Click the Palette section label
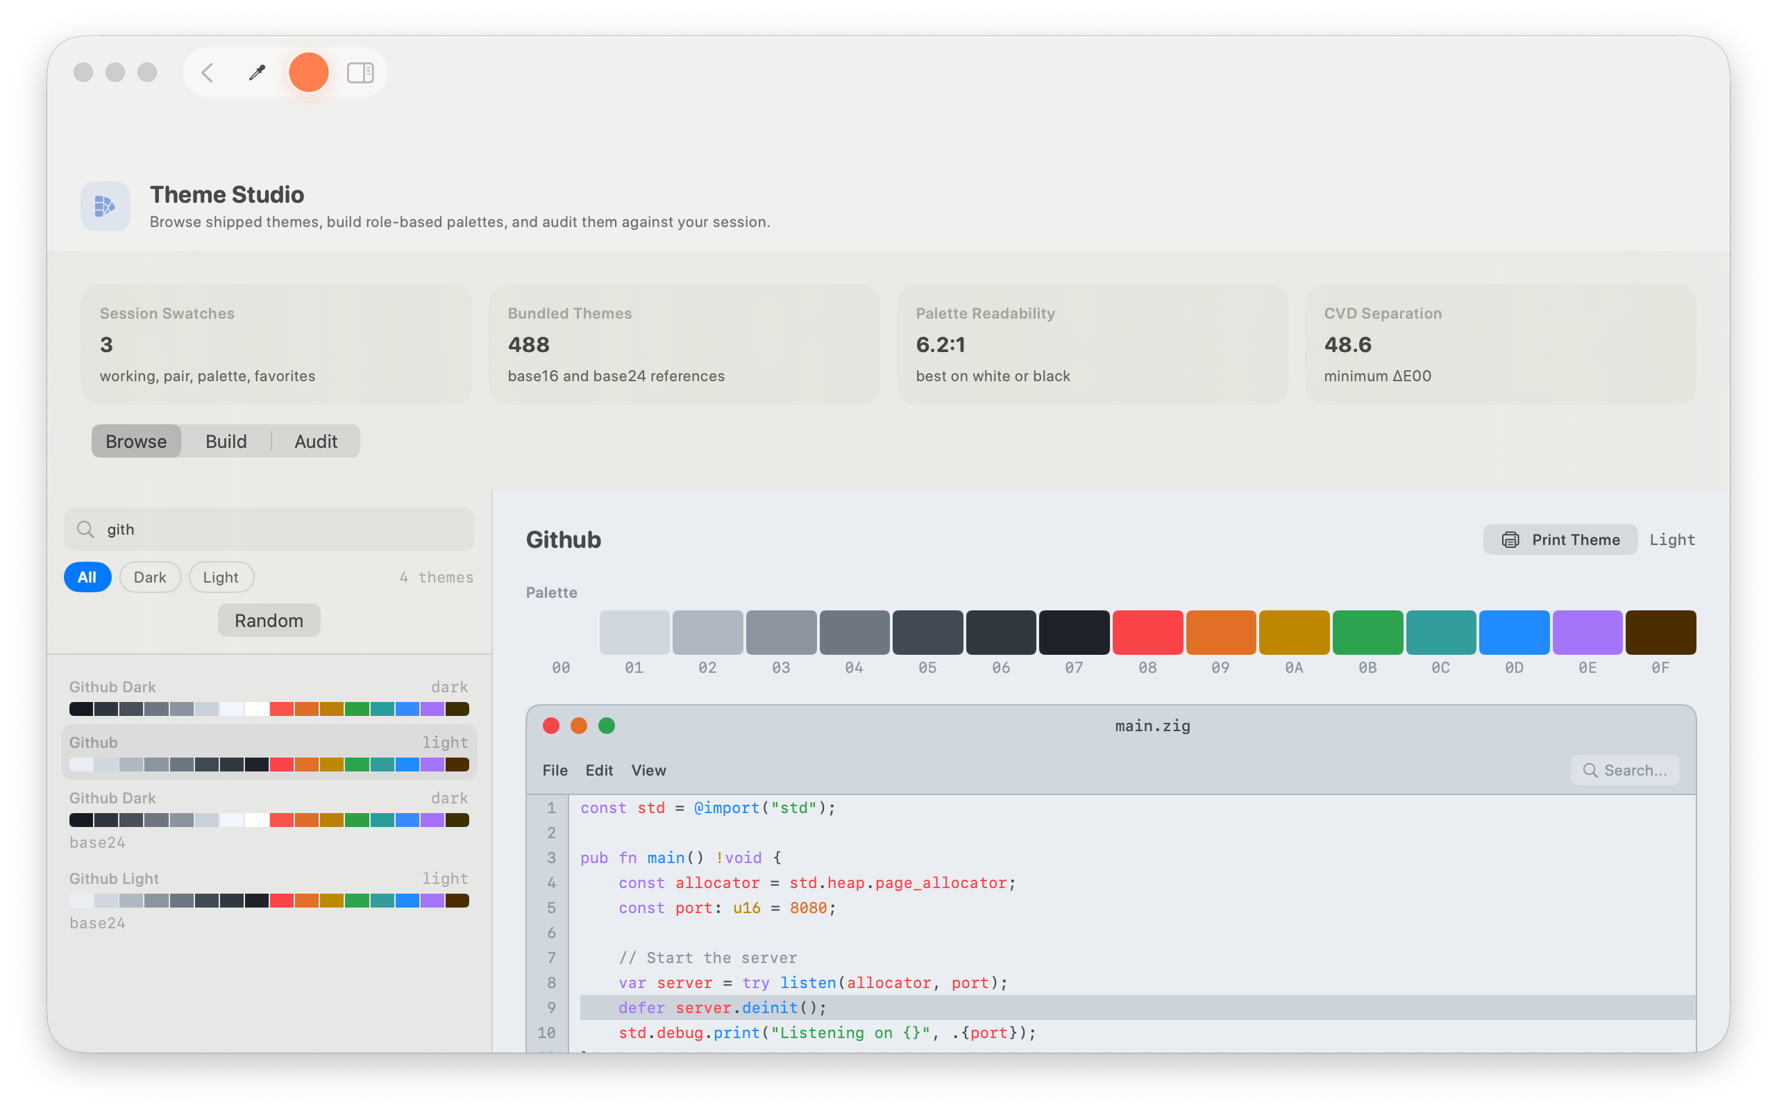 551,593
